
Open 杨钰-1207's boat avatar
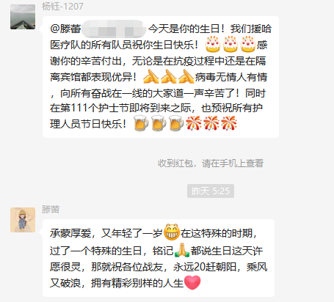(23, 17)
